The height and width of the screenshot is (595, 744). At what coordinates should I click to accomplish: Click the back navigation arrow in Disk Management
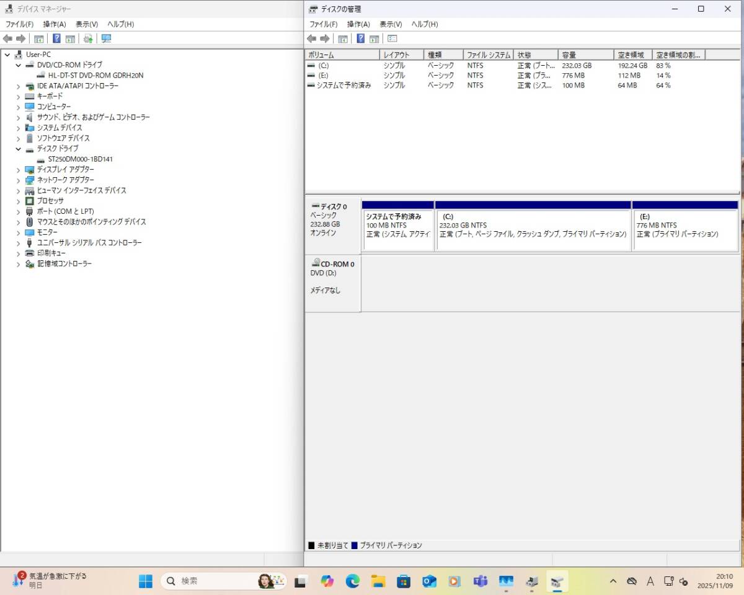311,38
